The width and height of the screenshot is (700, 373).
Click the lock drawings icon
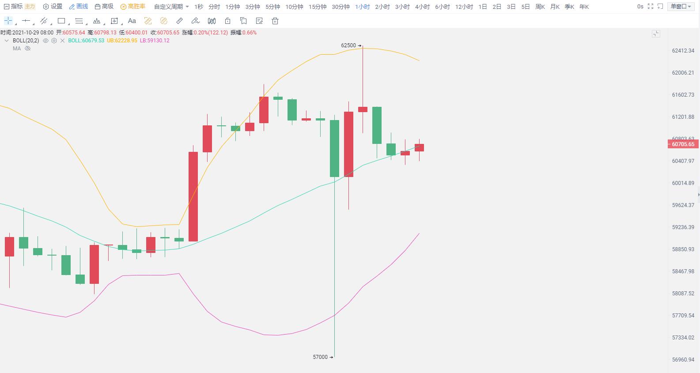(x=227, y=21)
